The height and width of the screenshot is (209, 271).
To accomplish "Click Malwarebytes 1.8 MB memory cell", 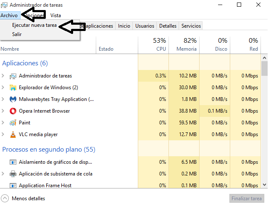I will [184, 99].
